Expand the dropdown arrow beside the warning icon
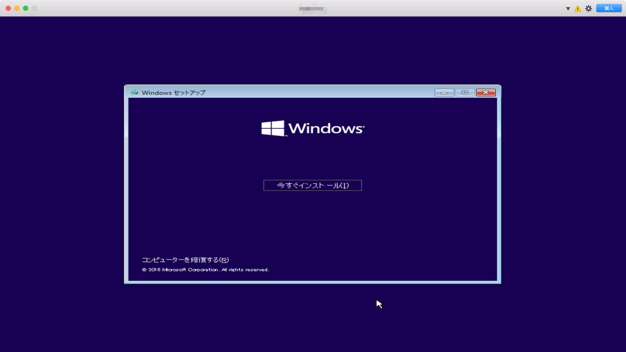 click(568, 9)
